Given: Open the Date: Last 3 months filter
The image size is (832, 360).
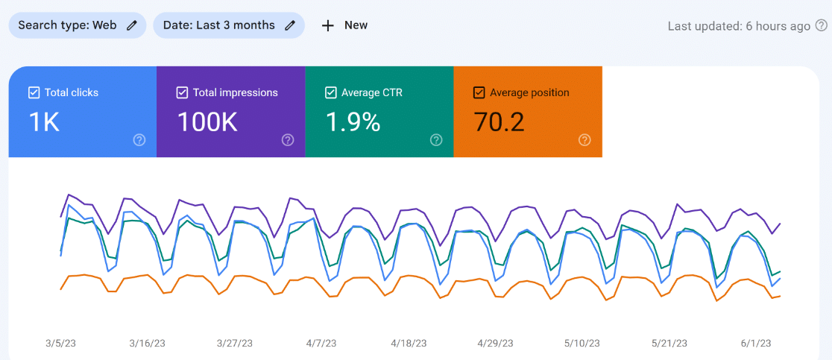Looking at the screenshot, I should (x=219, y=25).
